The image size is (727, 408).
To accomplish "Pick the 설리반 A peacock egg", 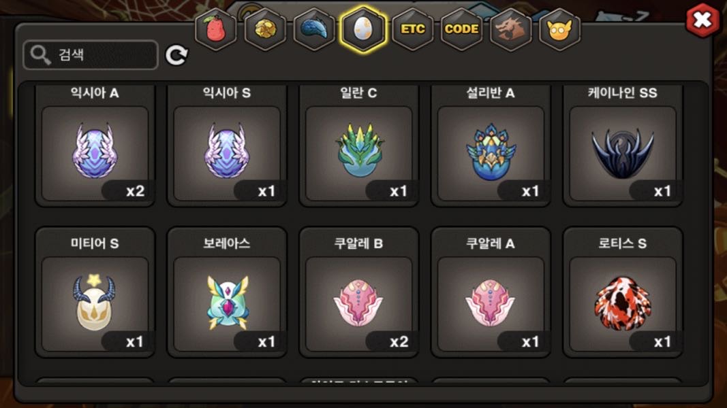I will (x=491, y=146).
